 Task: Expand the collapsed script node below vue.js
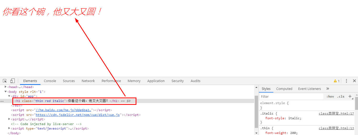(9, 119)
